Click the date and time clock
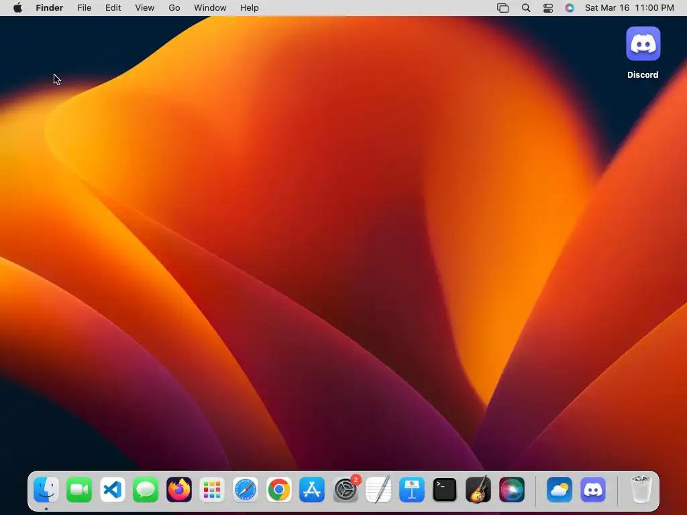The height and width of the screenshot is (515, 687). [629, 8]
